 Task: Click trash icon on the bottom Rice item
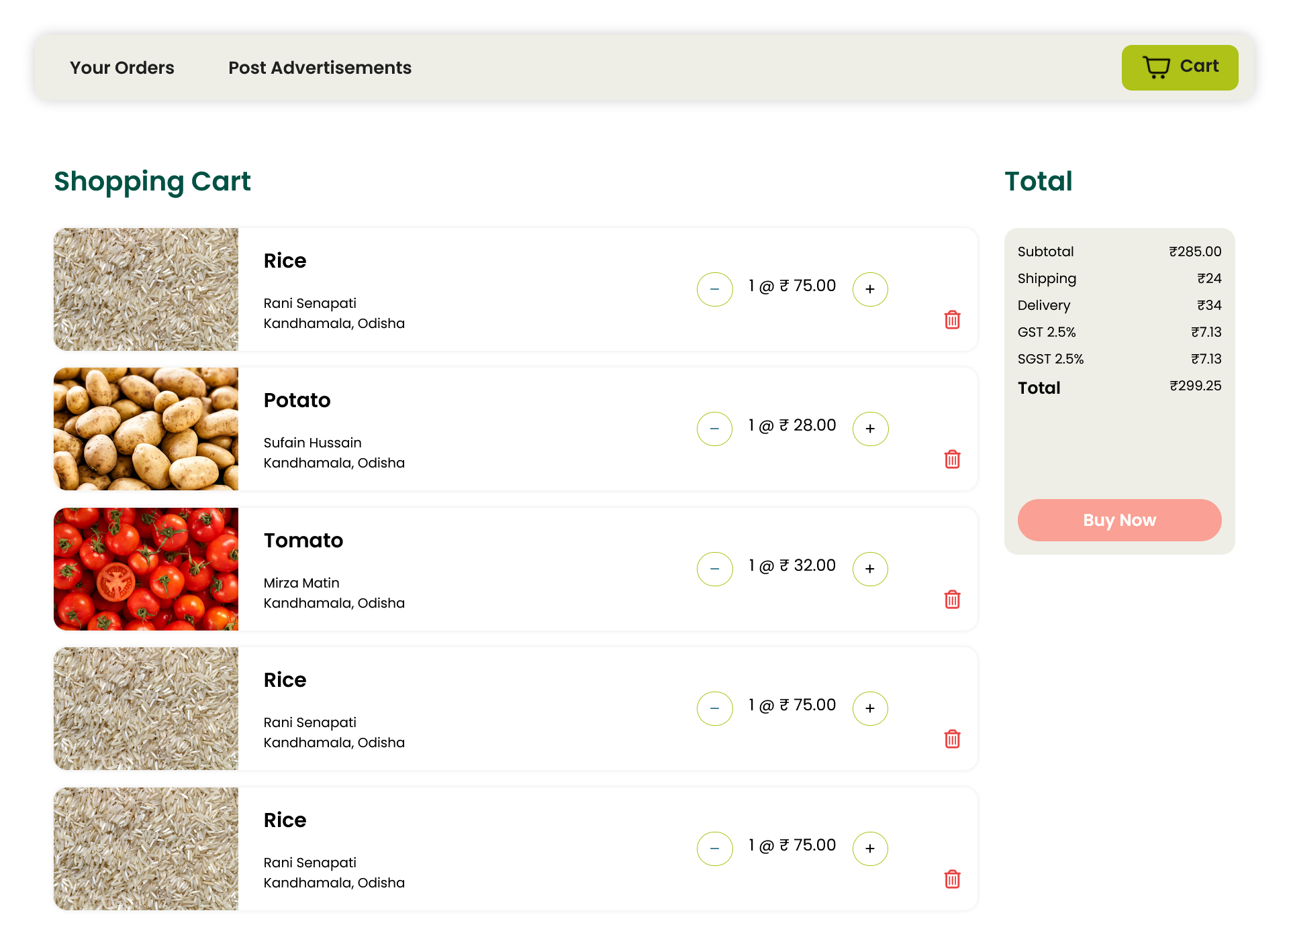coord(952,879)
